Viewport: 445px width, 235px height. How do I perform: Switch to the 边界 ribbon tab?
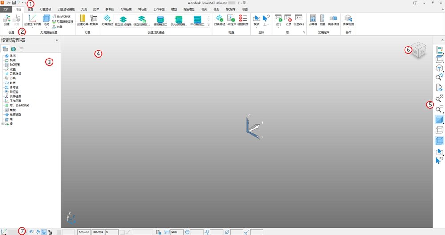(x=96, y=9)
